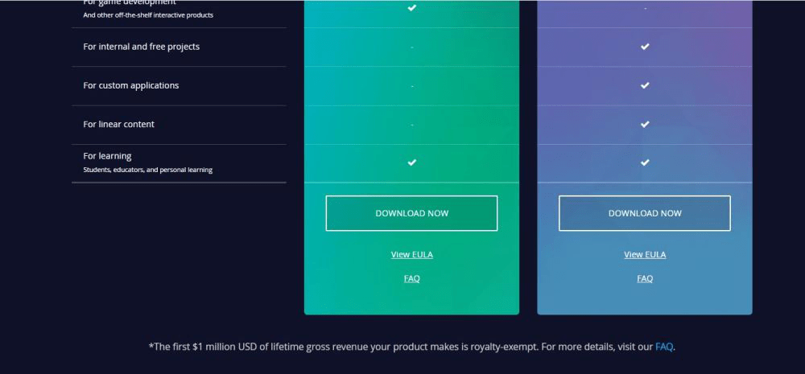805x374 pixels.
Task: Click the purple column's Download Now button
Action: click(x=645, y=213)
